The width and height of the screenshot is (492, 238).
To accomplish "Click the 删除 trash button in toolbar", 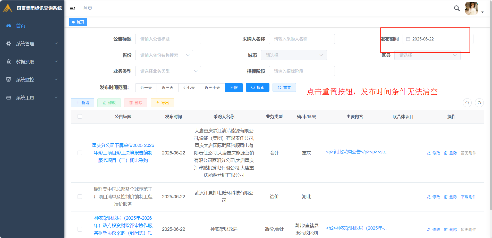I will tap(135, 103).
